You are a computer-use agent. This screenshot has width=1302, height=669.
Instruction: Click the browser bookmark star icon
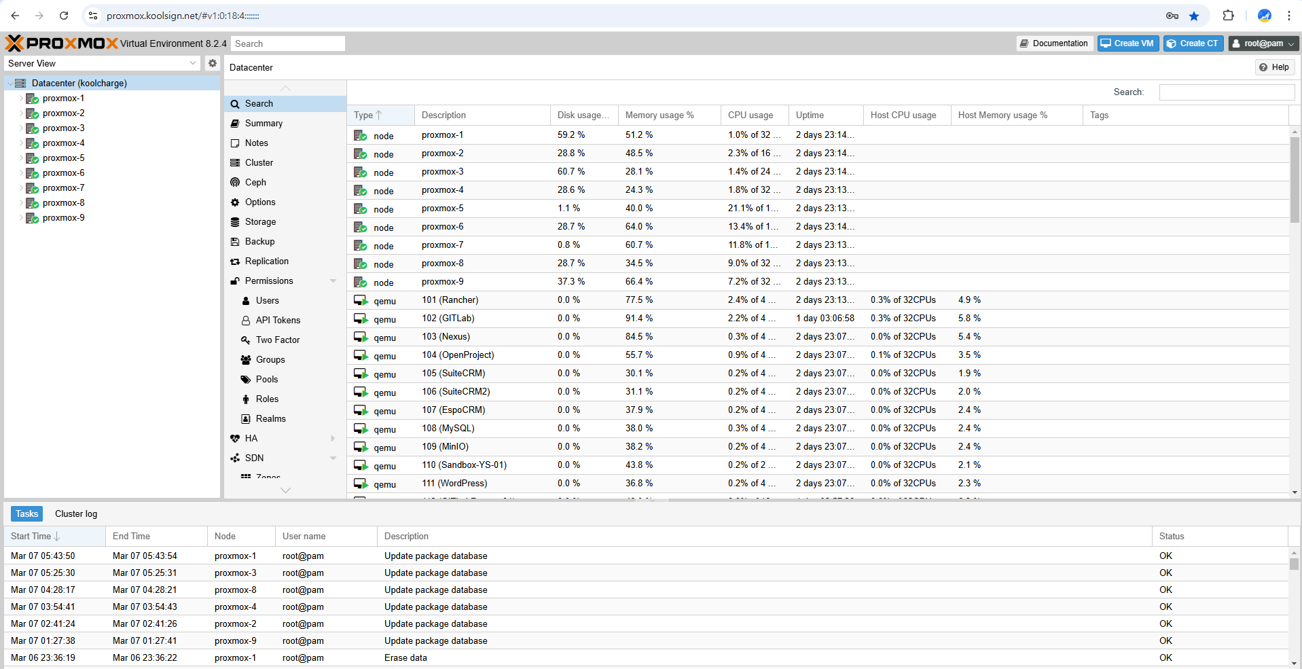1194,16
